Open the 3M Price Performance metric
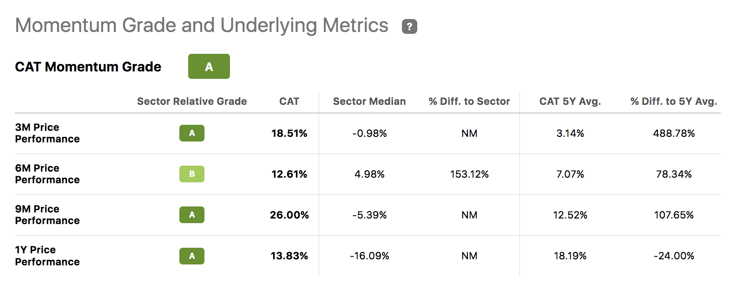The height and width of the screenshot is (283, 736). [x=47, y=133]
